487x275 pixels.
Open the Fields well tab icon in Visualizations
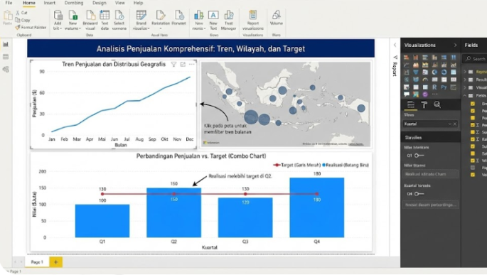point(411,104)
